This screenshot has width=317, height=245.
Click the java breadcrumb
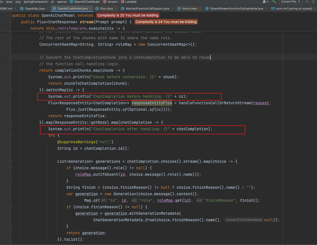[9, 2]
